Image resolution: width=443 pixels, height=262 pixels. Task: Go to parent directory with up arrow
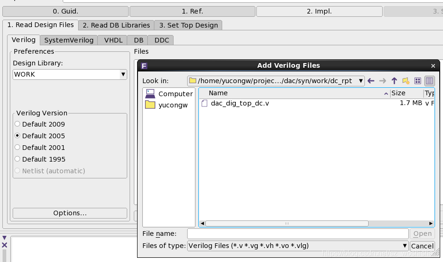point(394,81)
